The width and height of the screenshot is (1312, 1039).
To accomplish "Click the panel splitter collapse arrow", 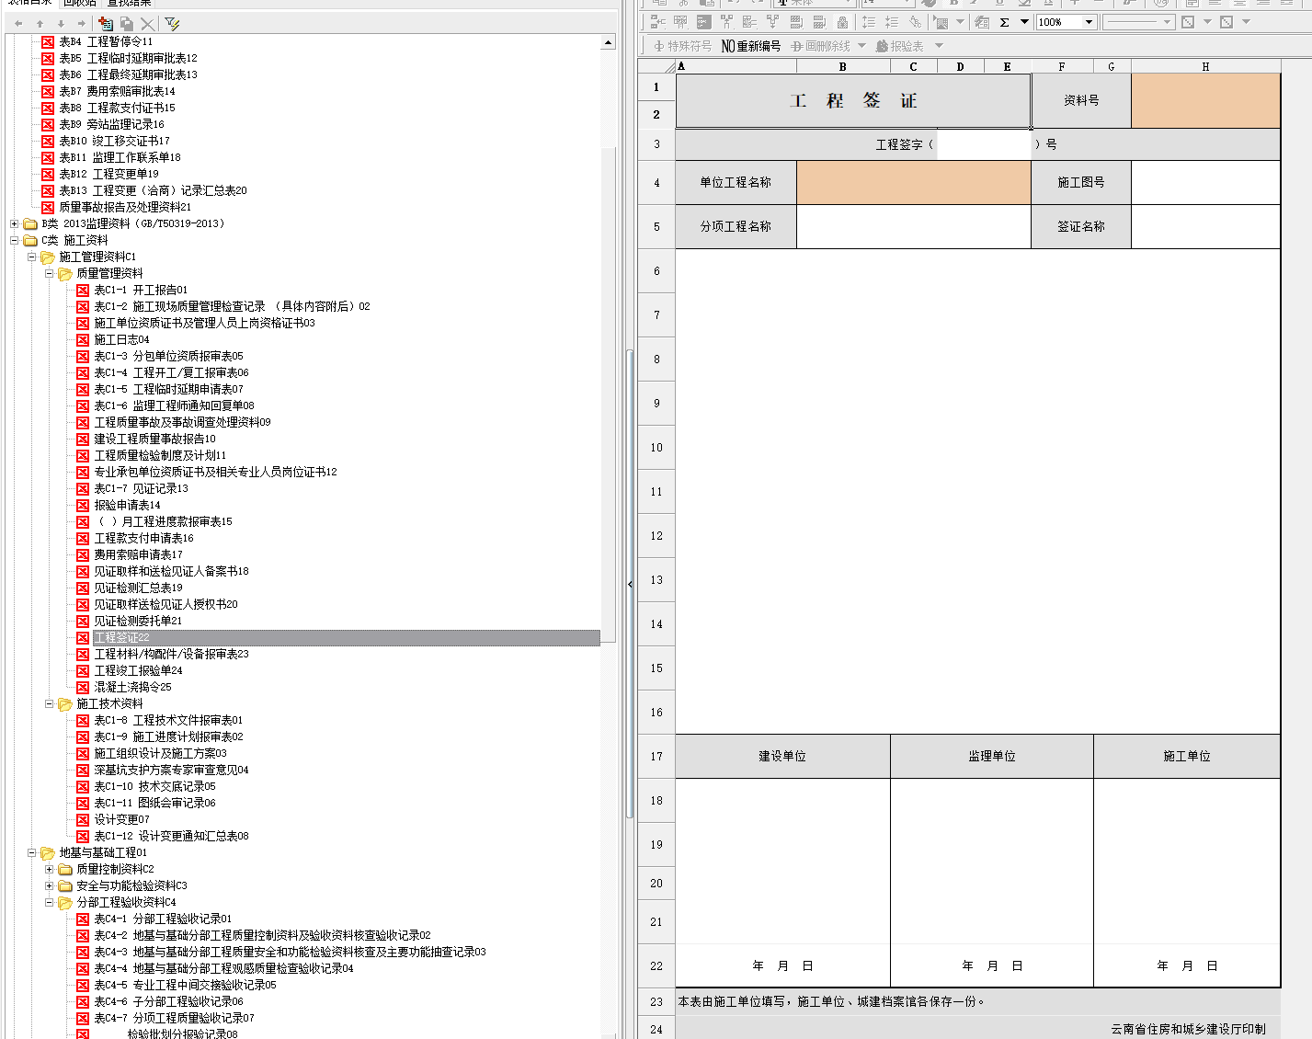I will pyautogui.click(x=630, y=584).
